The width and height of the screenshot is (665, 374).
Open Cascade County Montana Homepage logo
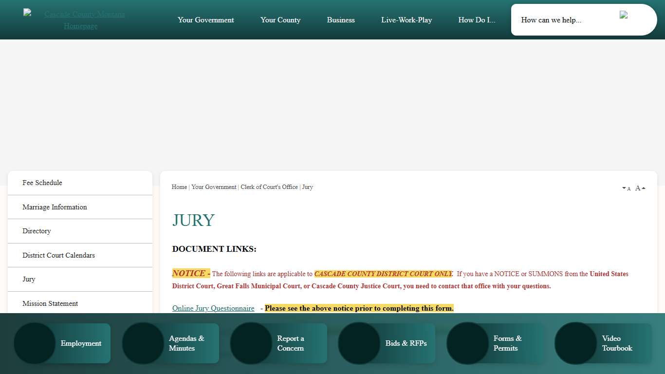pyautogui.click(x=80, y=20)
